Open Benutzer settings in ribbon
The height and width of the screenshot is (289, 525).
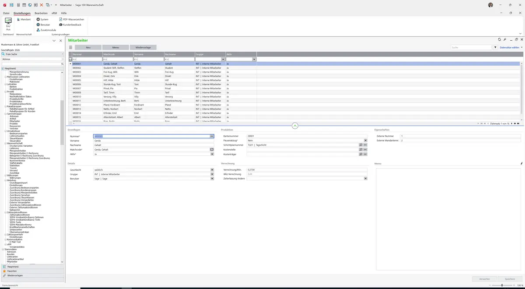coord(43,25)
